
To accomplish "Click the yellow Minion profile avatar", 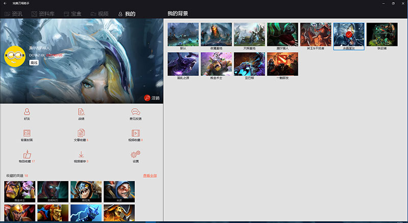I will click(15, 56).
